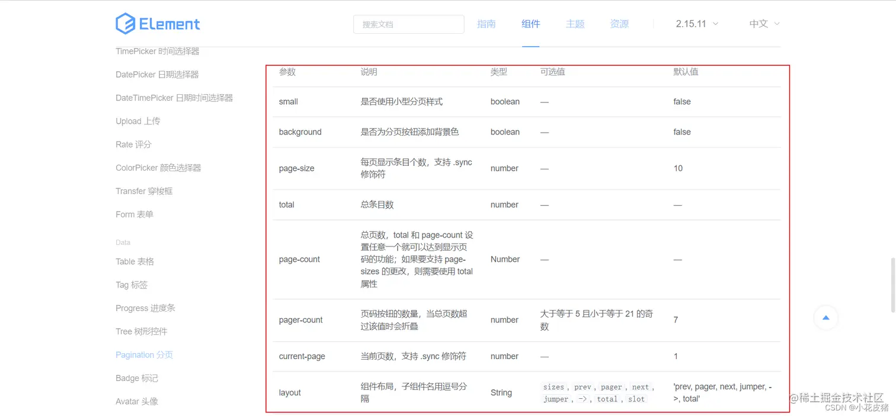Click default value 10 for page-size

[x=678, y=168]
